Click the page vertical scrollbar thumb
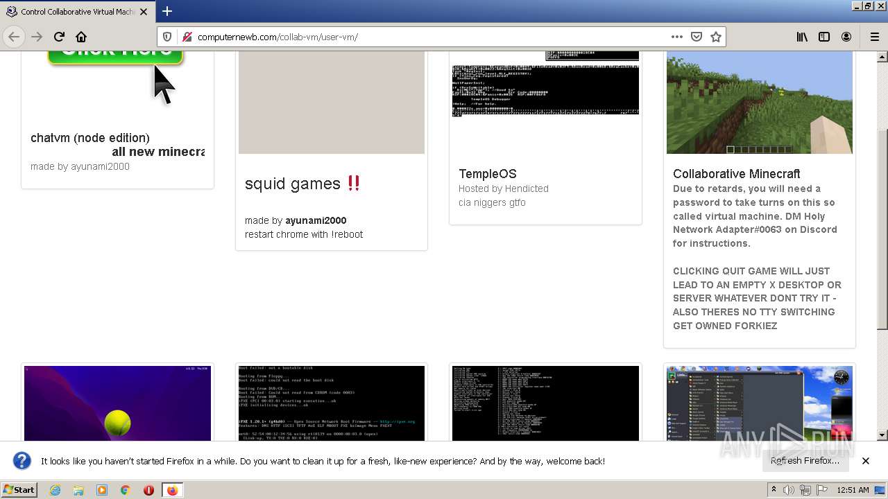 882,229
